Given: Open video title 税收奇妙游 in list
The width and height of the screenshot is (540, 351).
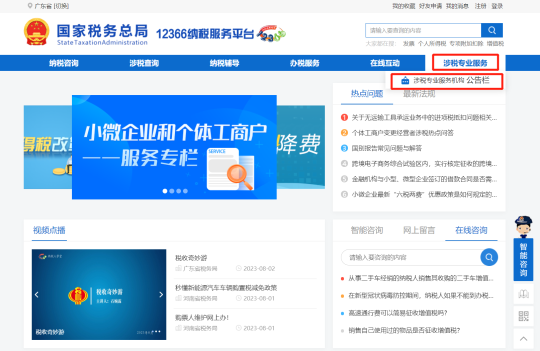Looking at the screenshot, I should [191, 258].
